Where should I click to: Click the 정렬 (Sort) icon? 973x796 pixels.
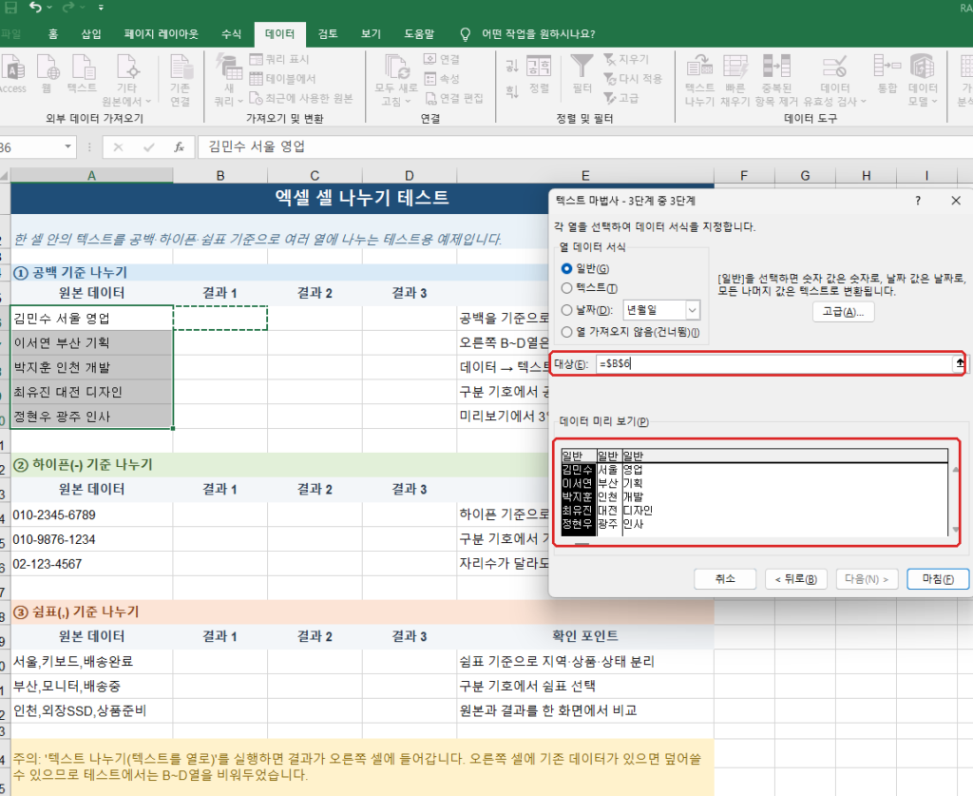539,66
